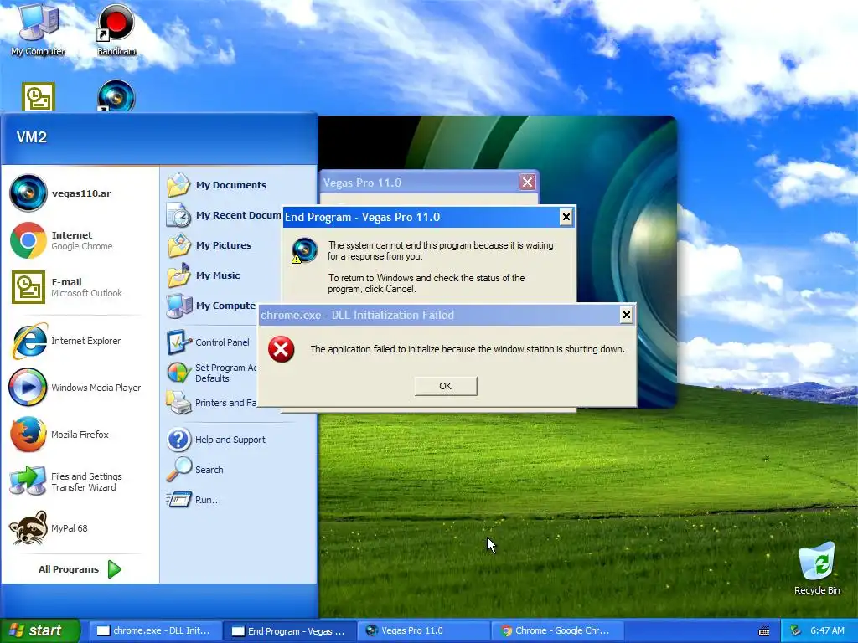Switch to Chrome - Google Chrome taskbar item
Viewport: 858px width, 643px height.
557,630
